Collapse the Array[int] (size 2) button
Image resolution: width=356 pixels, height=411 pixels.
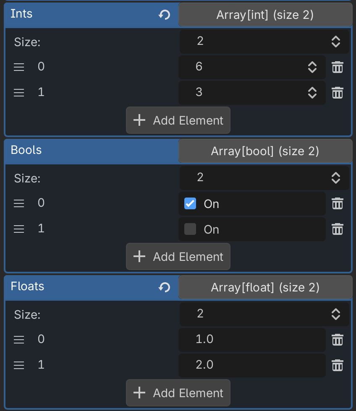tap(265, 15)
